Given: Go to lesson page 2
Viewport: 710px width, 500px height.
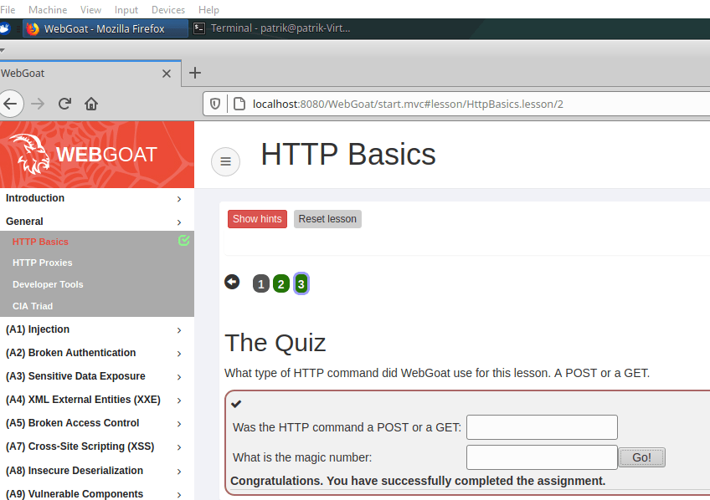Looking at the screenshot, I should 281,284.
